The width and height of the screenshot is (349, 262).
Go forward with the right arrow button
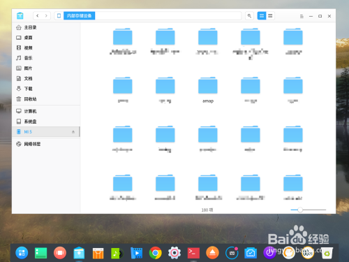tap(46, 16)
